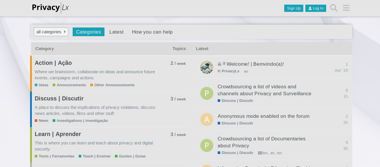Click the wave avatar on Welcome topic
Screen dimensions: 380x167
(x=207, y=67)
